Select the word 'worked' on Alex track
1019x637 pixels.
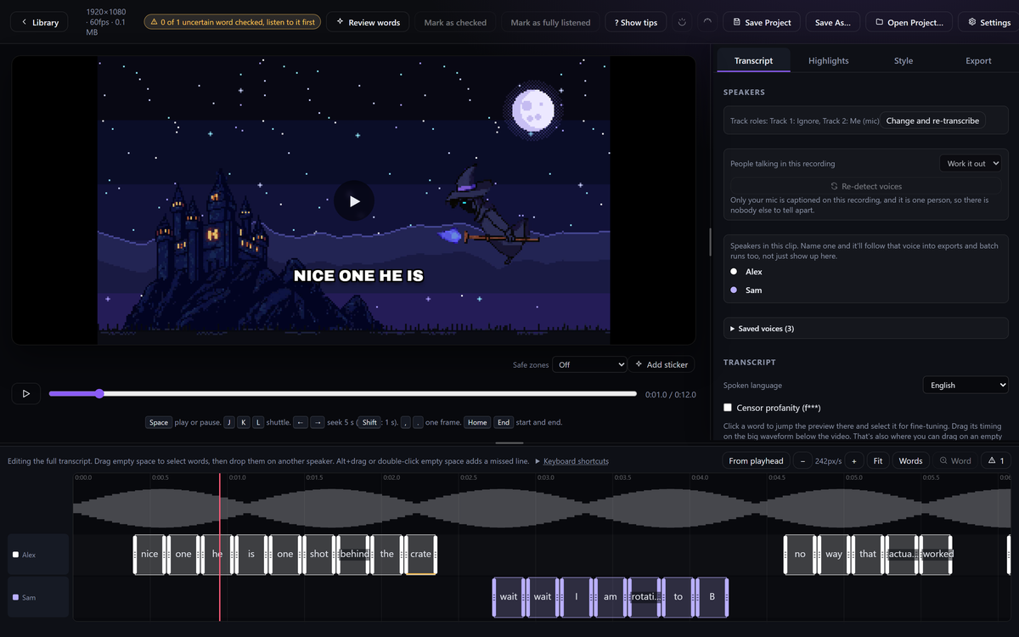(x=937, y=555)
